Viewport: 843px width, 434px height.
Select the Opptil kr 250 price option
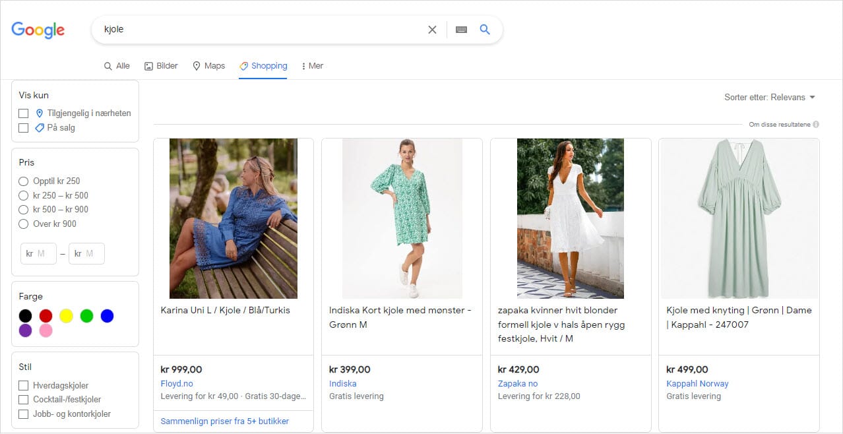pyautogui.click(x=23, y=181)
